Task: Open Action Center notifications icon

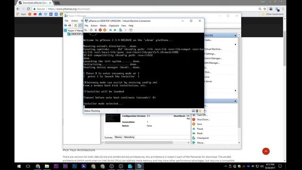Action: tap(280, 166)
